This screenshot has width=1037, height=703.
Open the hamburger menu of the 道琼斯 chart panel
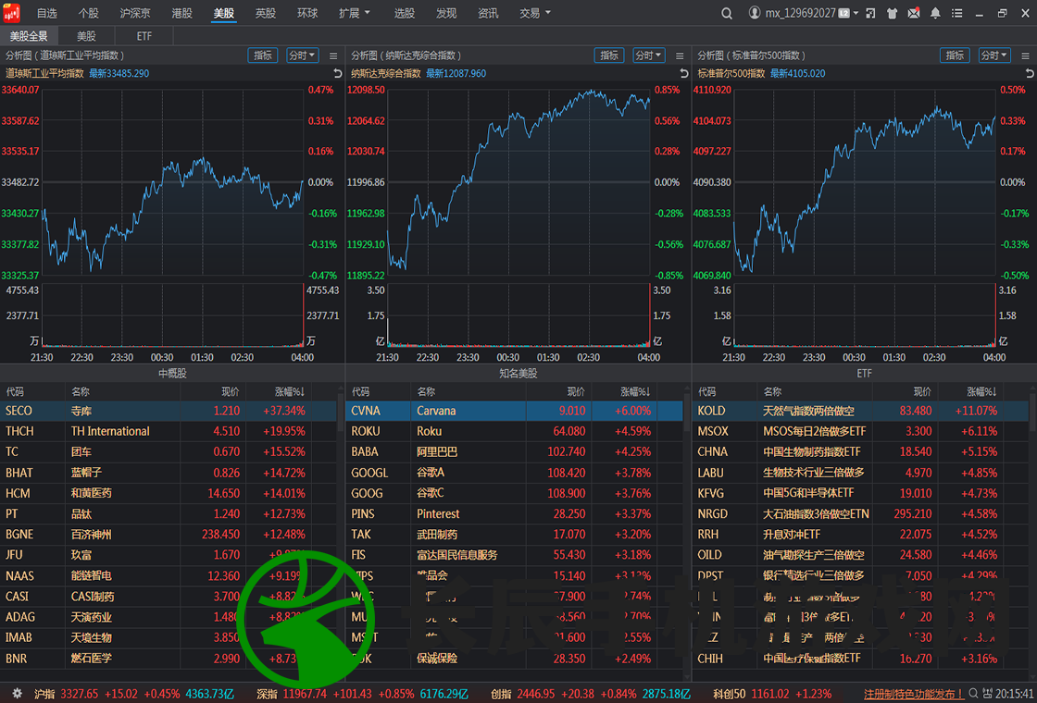coord(333,55)
